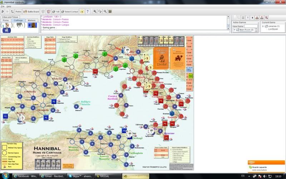This screenshot has width=286, height=179.
Task: Open the Help menu
Action: click(9, 6)
